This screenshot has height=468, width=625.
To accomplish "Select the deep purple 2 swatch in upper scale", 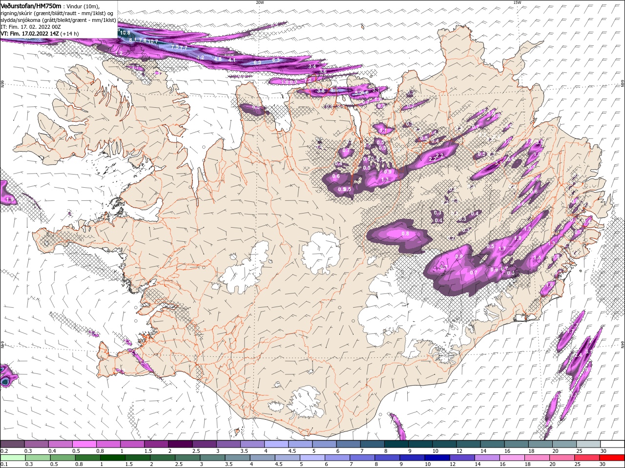I will point(180,444).
